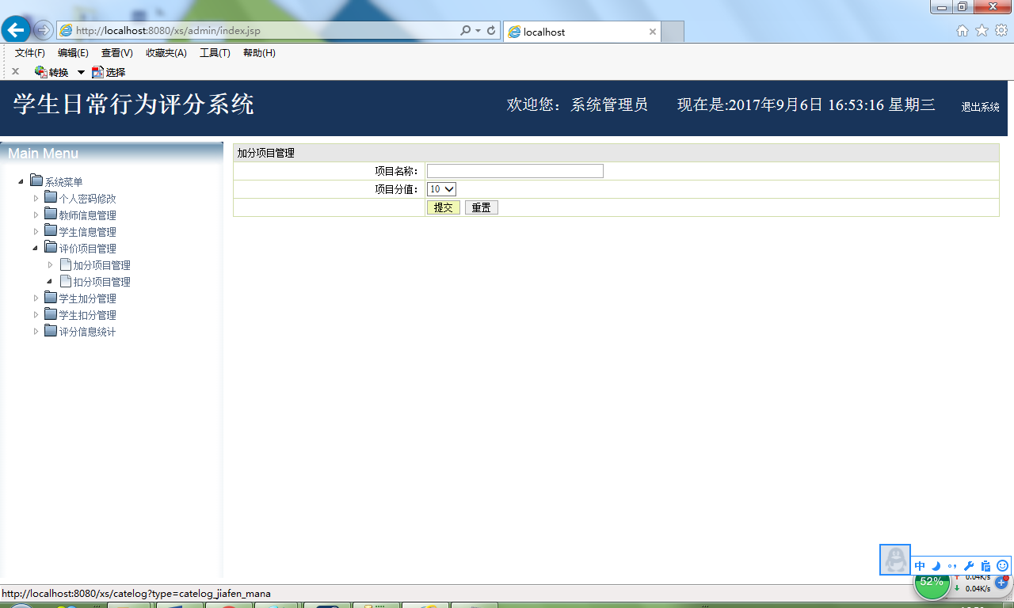This screenshot has height=608, width=1014.
Task: Click the green 52% memory ball
Action: pyautogui.click(x=932, y=584)
